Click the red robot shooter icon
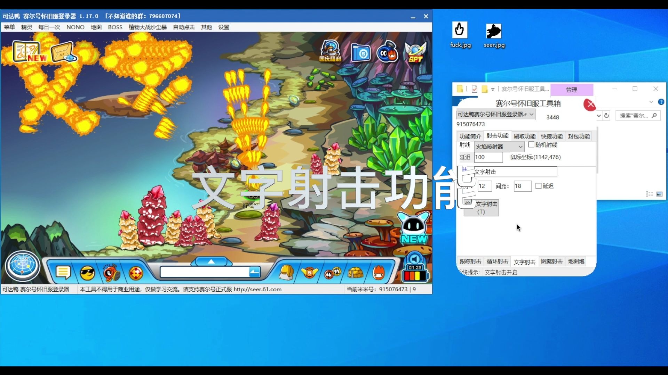The image size is (668, 375). click(111, 273)
